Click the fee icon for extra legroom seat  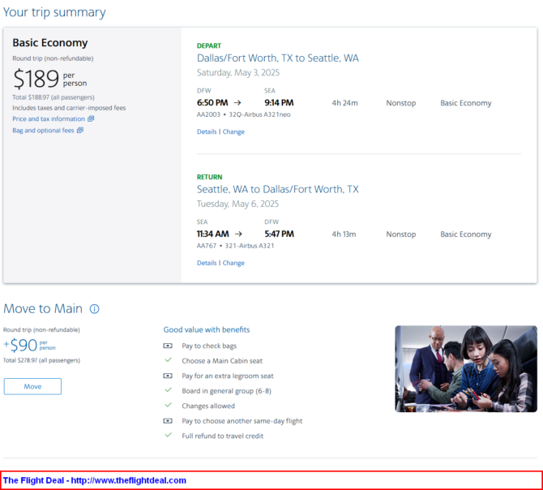(x=168, y=376)
